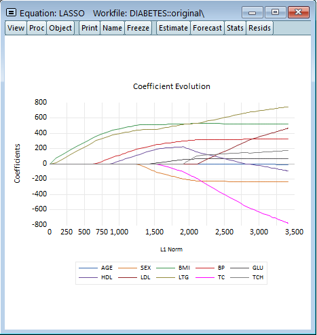
Task: Click the Coefficients axis label
Action: pos(17,163)
